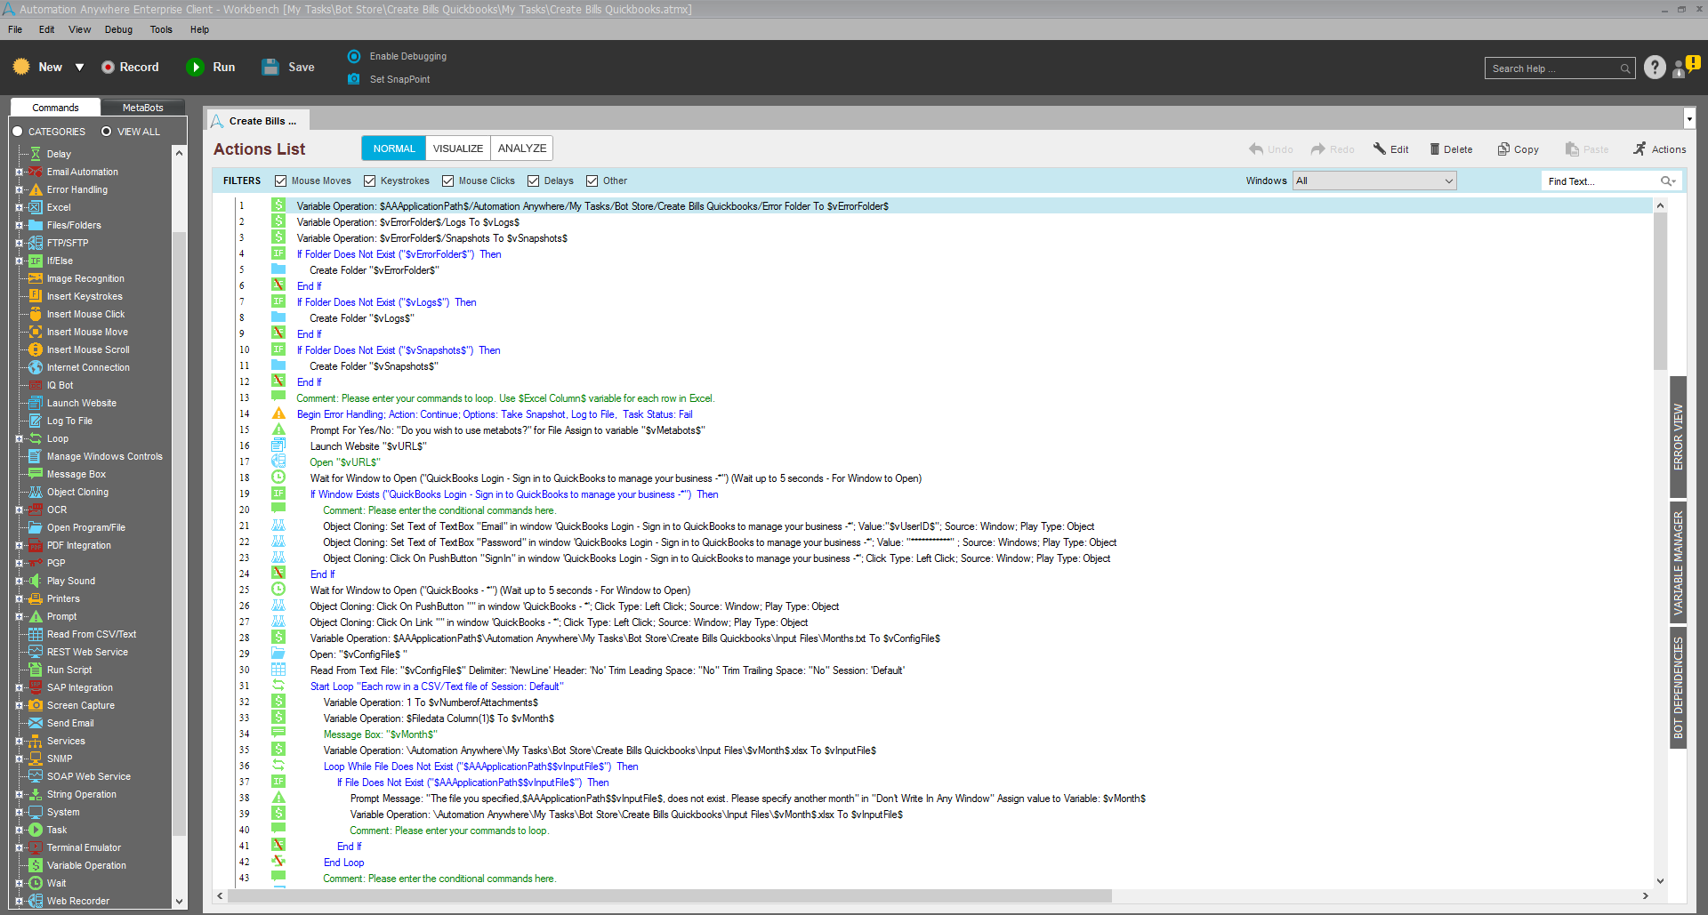
Task: Select the Image Recognition command icon
Action: tap(36, 279)
